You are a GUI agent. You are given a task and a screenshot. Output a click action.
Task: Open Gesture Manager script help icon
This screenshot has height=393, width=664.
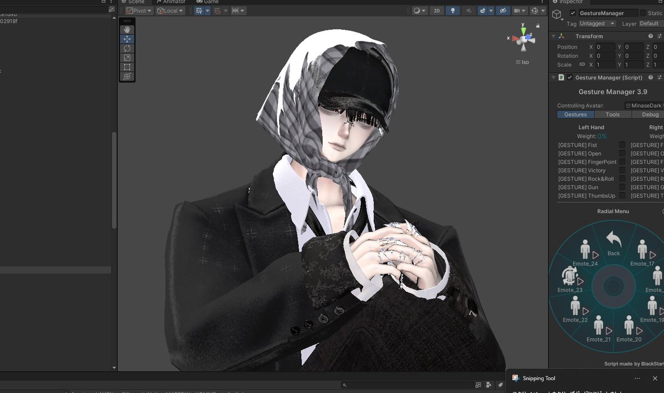coord(651,77)
